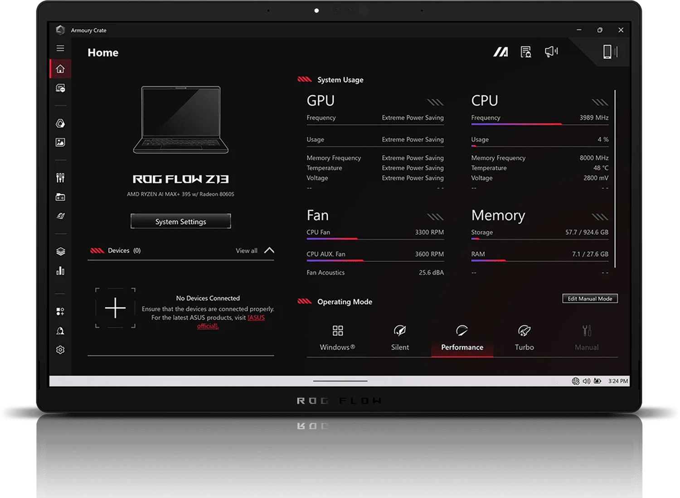Click the taskbar clock showing 3:24 PM
680x498 pixels.
tap(618, 381)
